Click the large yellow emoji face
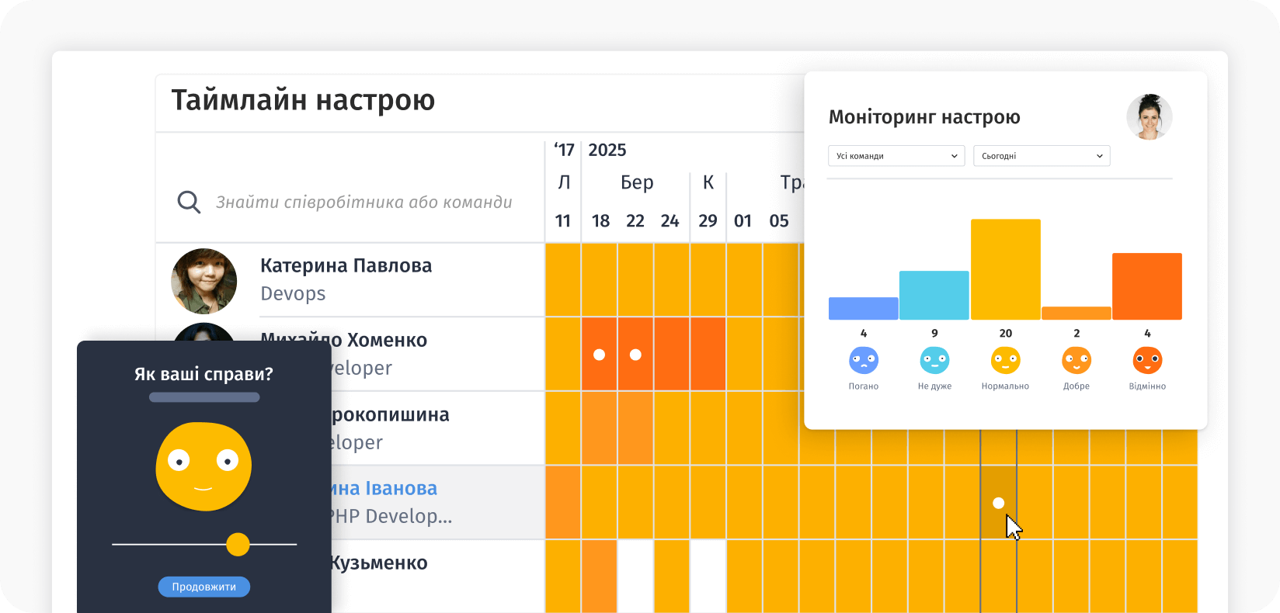 [x=203, y=466]
